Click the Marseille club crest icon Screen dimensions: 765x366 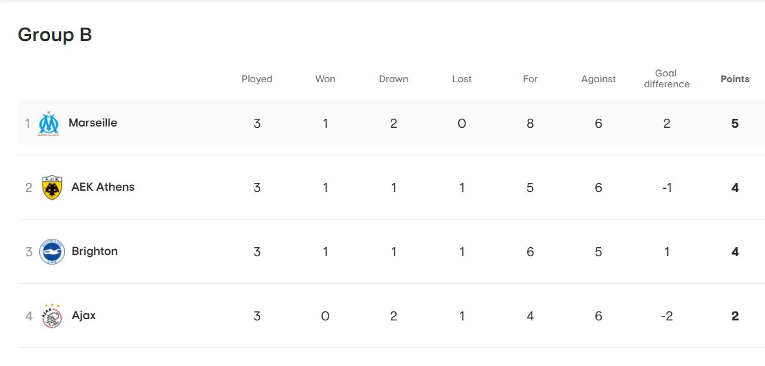[49, 123]
